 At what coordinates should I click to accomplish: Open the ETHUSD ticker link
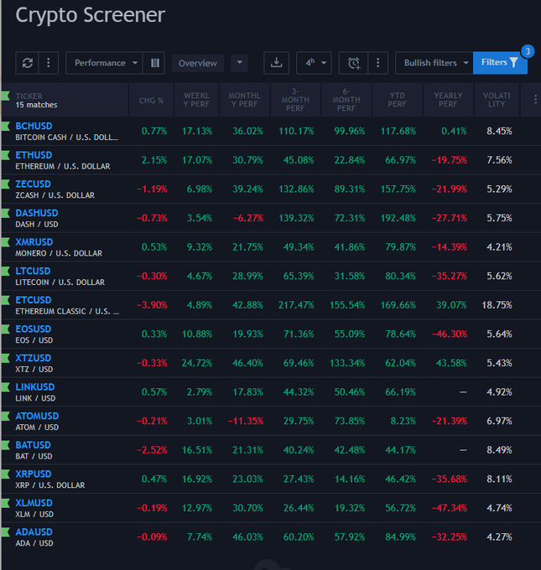(34, 155)
